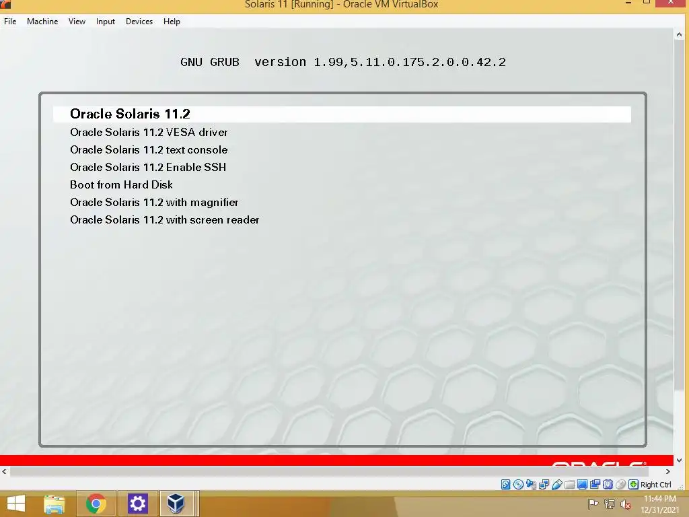Viewport: 689px width, 517px height.
Task: Open the File menu
Action: coord(10,21)
